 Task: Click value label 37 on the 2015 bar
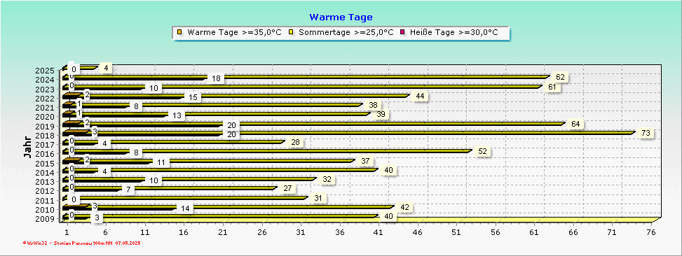[x=365, y=161]
